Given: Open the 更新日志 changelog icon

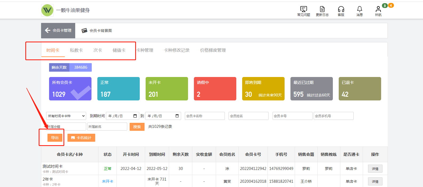Looking at the screenshot, I should point(322,10).
